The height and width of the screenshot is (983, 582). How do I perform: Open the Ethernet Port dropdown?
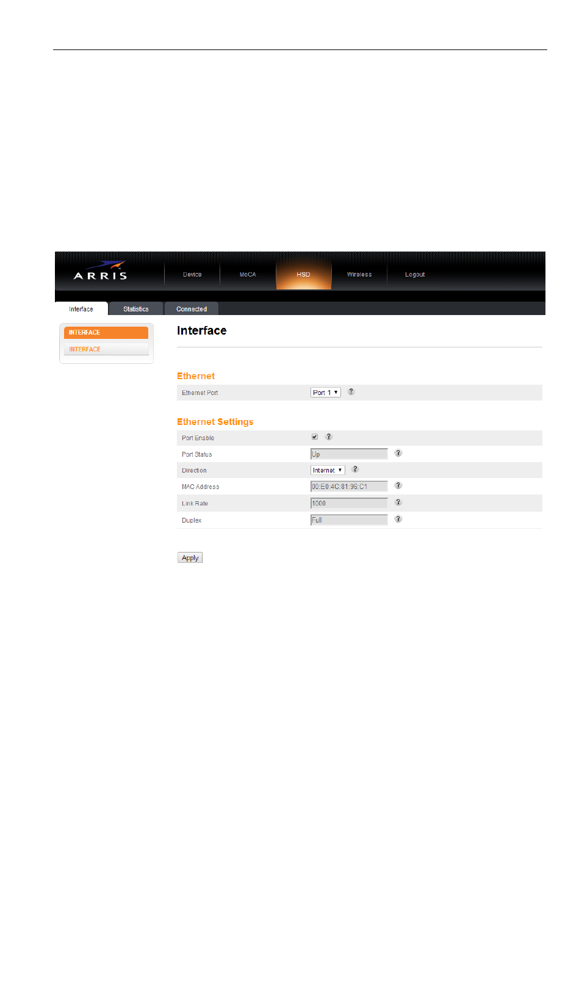pos(326,393)
